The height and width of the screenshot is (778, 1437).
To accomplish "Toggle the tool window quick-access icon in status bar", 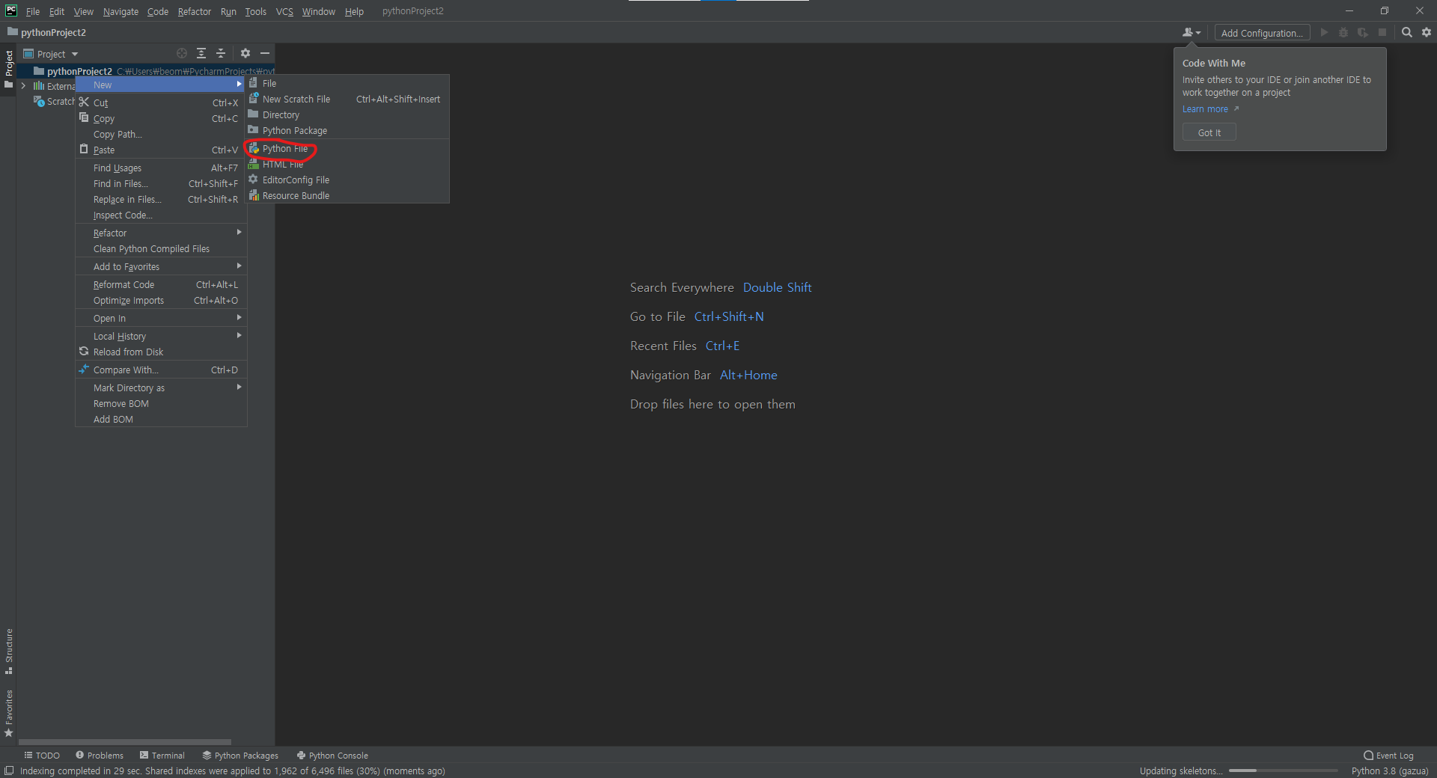I will 9,771.
